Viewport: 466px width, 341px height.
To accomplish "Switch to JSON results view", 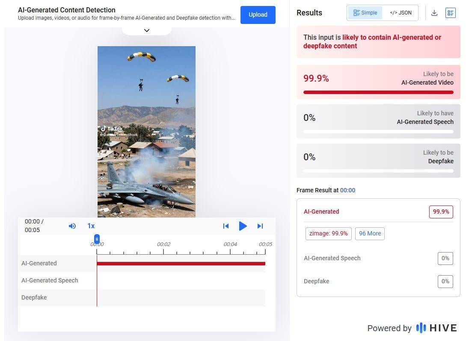I will tap(400, 13).
